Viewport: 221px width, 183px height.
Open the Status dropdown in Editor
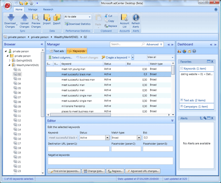tap(107, 138)
